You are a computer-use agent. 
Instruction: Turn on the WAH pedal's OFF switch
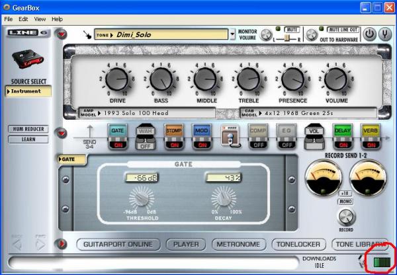tap(146, 146)
